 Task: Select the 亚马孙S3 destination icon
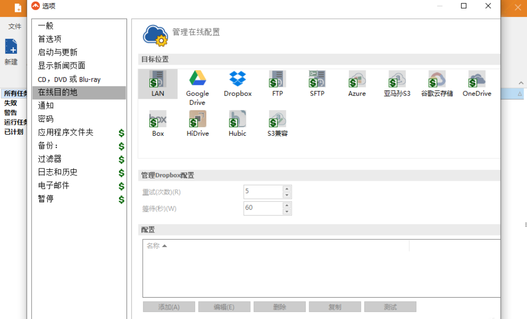[x=396, y=79]
